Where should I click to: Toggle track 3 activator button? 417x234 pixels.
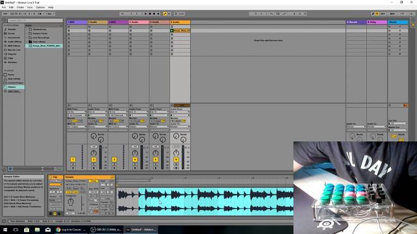pyautogui.click(x=115, y=159)
